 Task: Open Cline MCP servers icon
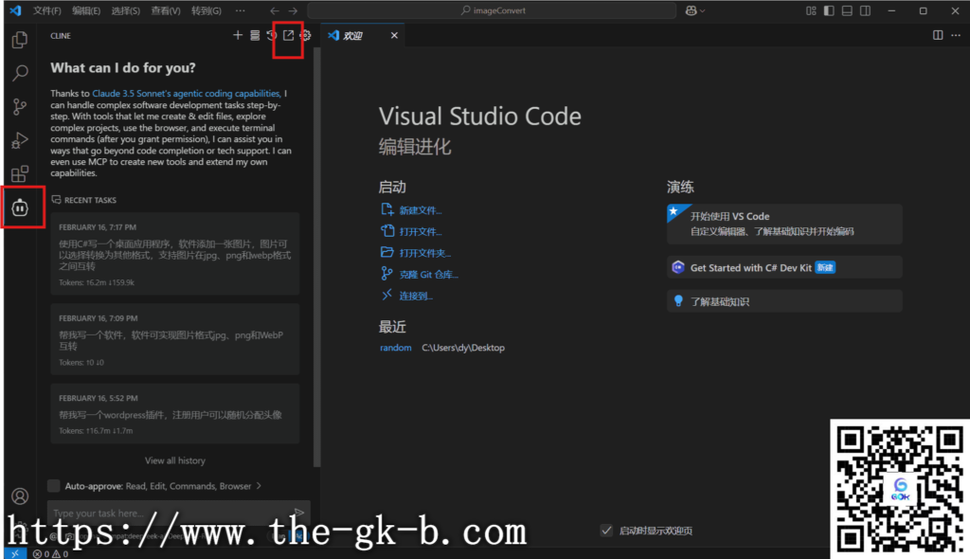255,35
